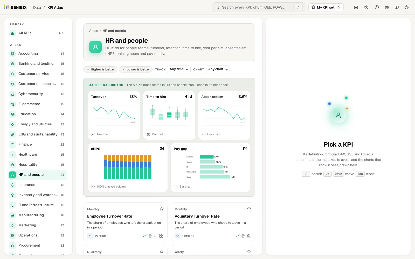Open the Pay gap bar chart card
The image size is (415, 259).
pyautogui.click(x=210, y=168)
